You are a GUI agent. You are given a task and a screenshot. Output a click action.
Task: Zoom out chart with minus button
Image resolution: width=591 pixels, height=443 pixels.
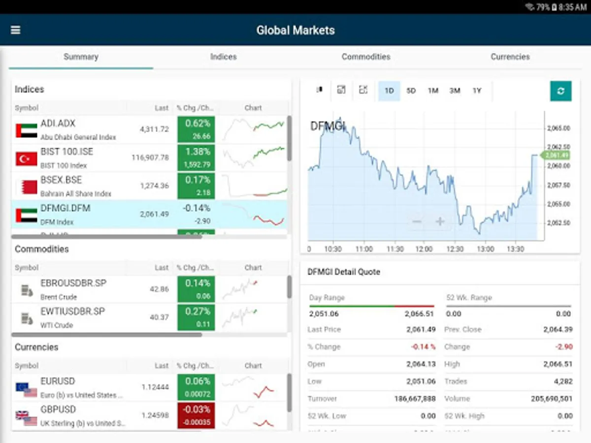417,221
